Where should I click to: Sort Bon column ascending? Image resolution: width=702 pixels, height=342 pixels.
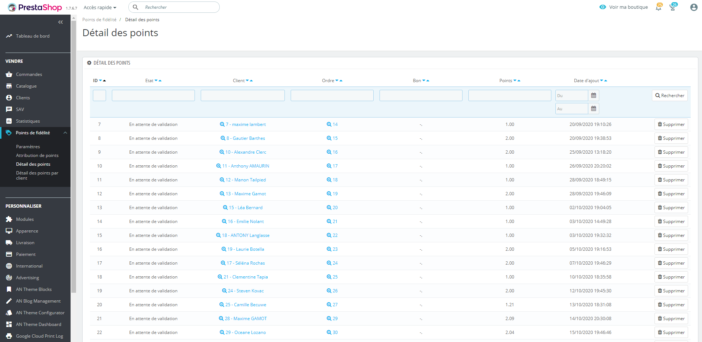(428, 81)
